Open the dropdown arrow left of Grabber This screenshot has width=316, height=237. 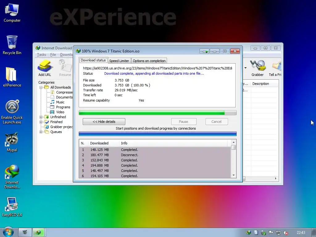coord(245,68)
